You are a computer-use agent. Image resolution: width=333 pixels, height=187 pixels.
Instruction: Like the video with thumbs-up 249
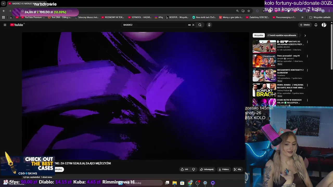pyautogui.click(x=184, y=169)
